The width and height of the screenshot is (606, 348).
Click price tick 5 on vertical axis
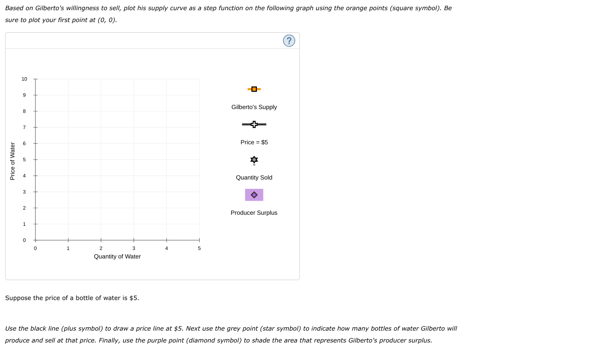pos(24,160)
